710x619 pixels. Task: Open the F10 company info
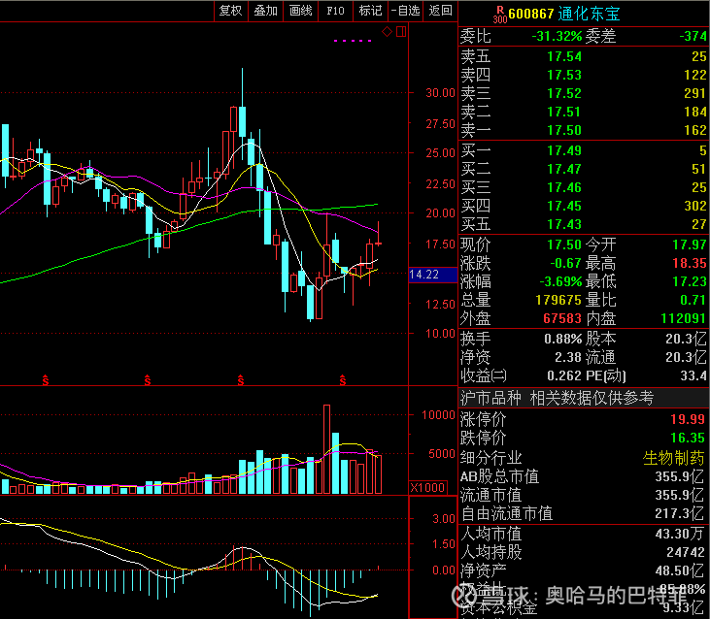[335, 11]
